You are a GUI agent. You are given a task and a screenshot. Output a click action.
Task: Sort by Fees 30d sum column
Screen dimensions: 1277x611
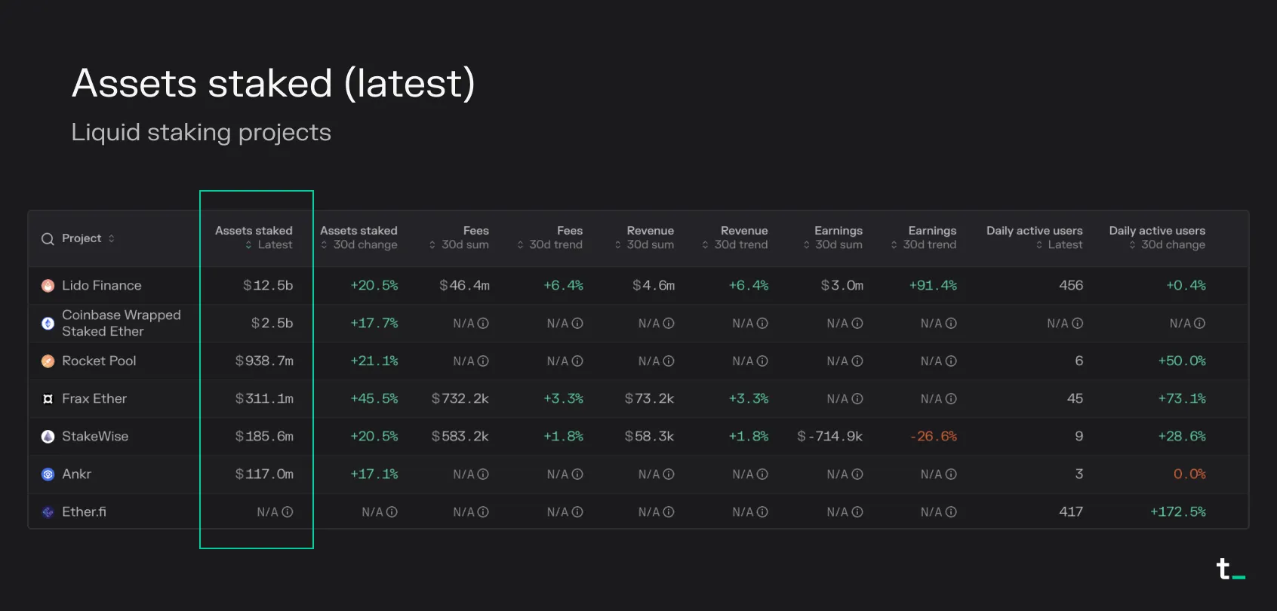click(x=432, y=245)
